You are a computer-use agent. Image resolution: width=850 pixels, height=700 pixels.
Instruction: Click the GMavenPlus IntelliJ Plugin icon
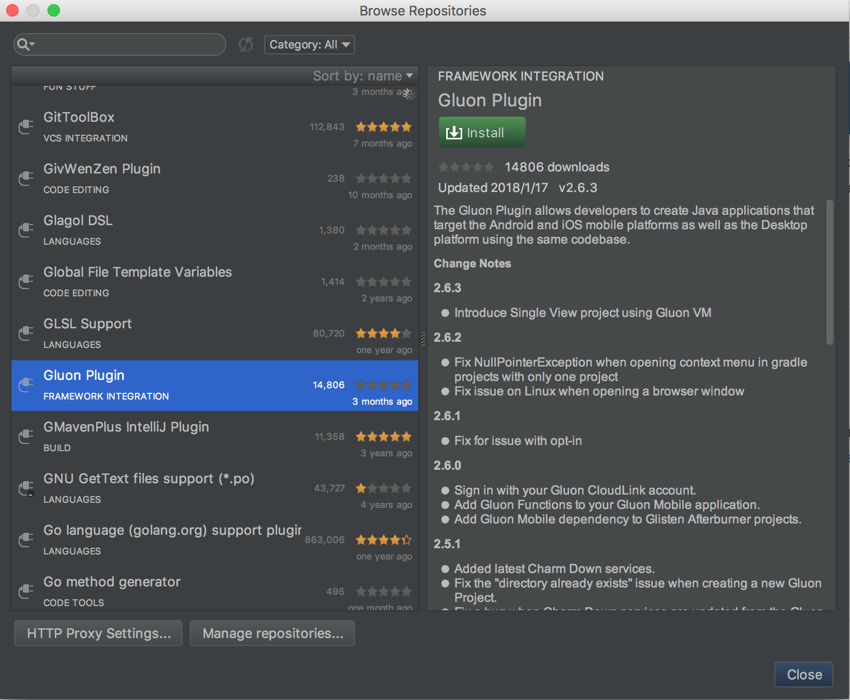coord(26,436)
